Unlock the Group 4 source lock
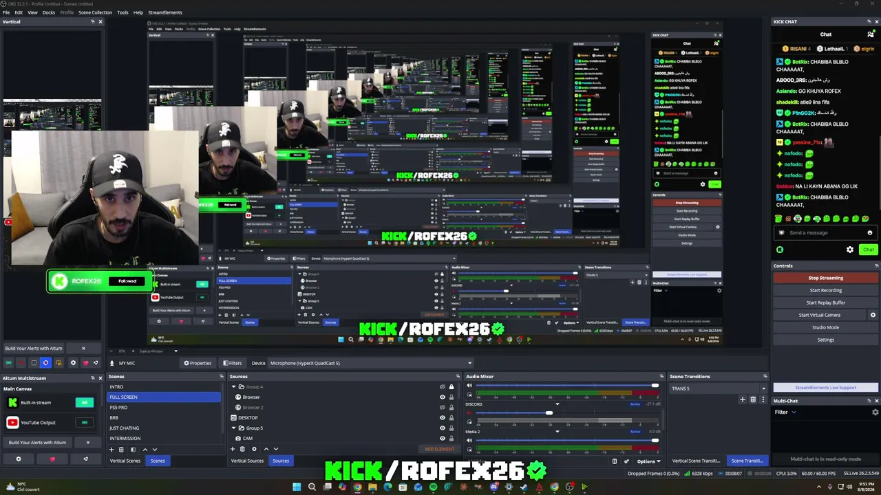The image size is (881, 495). pos(452,387)
